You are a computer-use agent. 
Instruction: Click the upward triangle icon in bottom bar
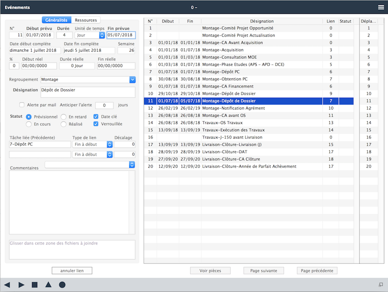point(48,285)
